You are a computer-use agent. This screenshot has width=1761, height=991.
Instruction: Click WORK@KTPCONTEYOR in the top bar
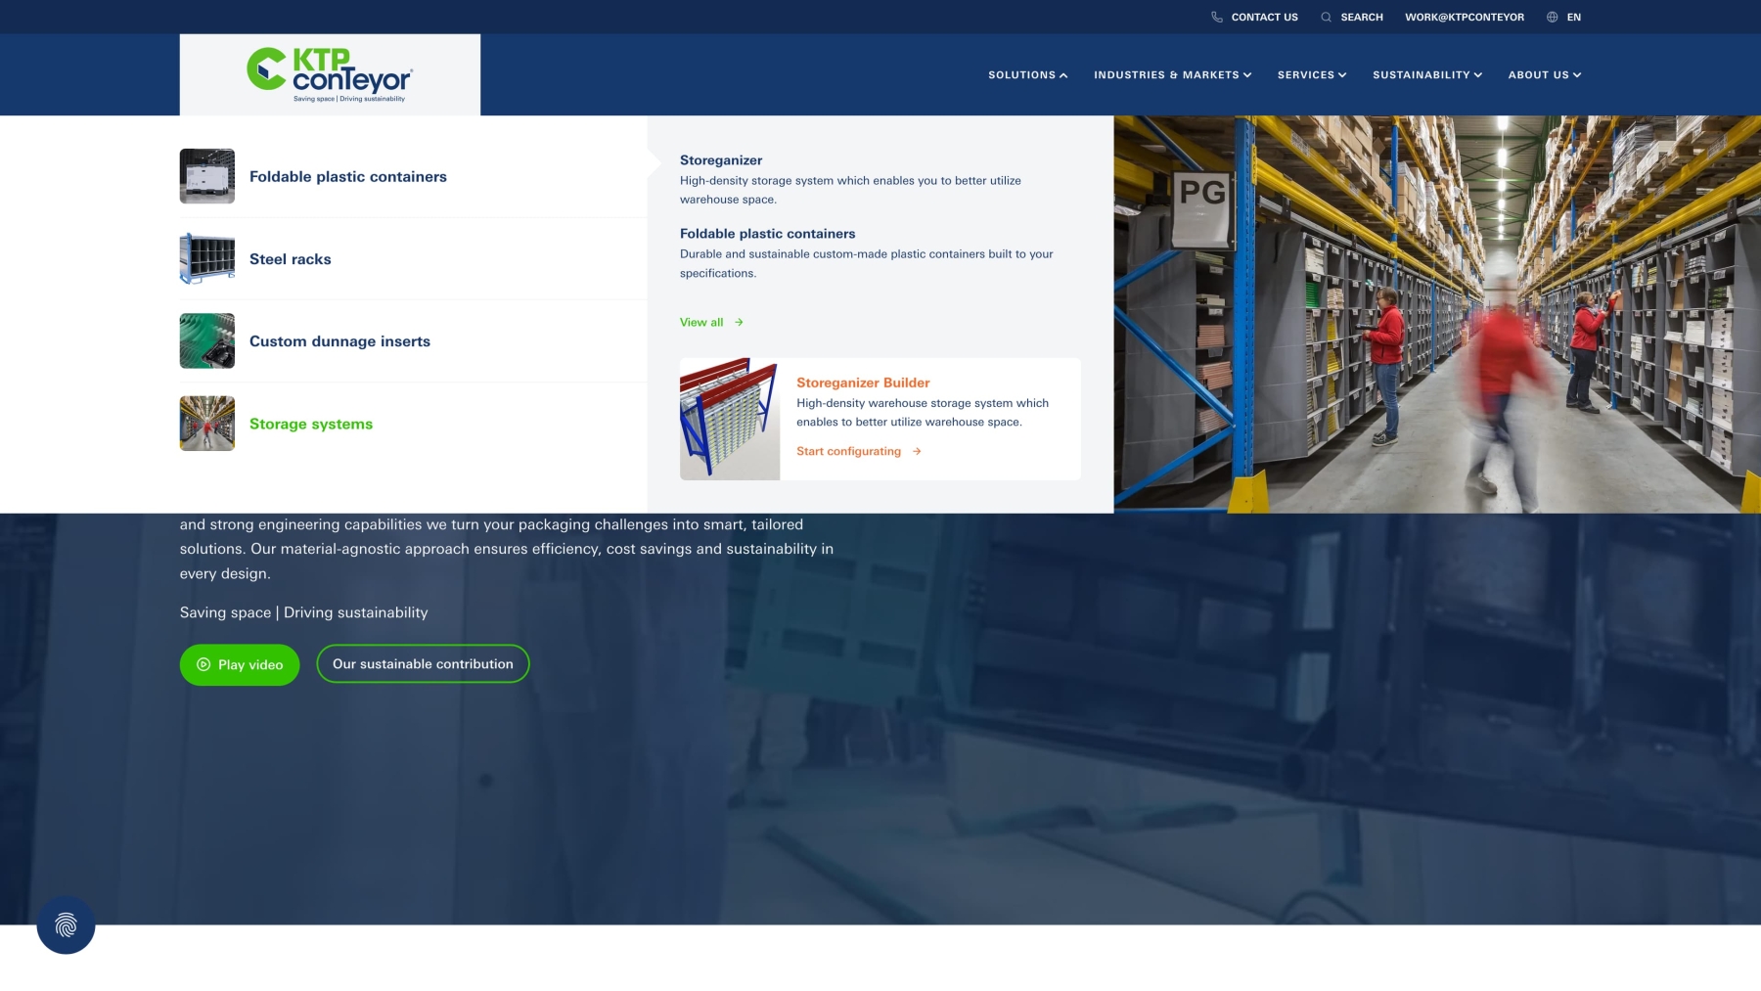1464,17
